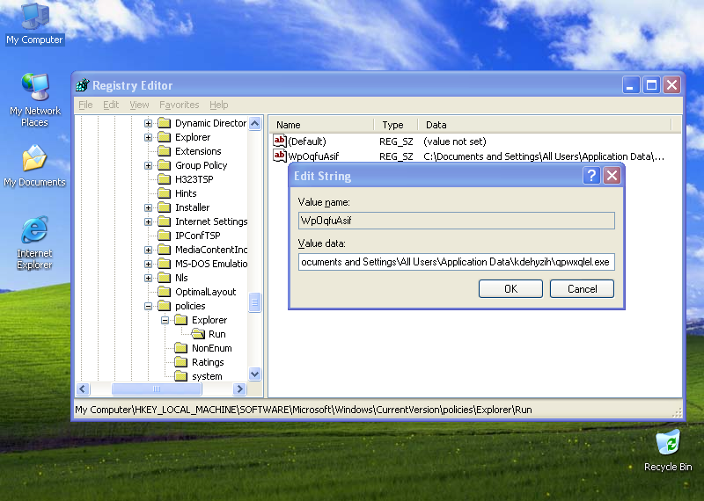Open the Favorites menu
The image size is (704, 501).
tap(179, 105)
